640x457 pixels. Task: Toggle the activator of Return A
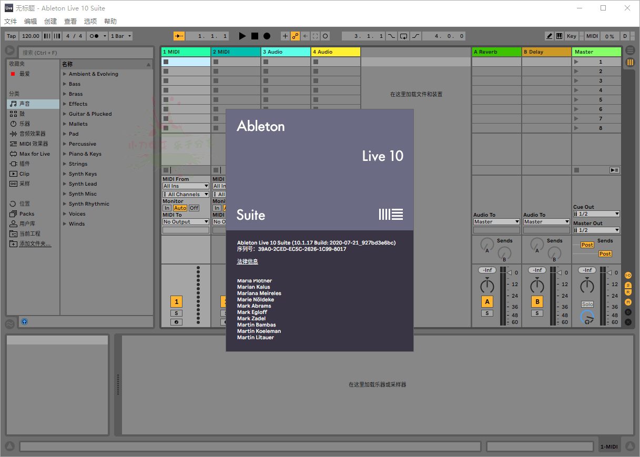click(x=487, y=302)
